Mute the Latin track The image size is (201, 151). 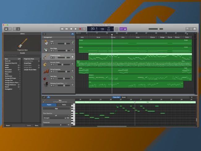52,44
